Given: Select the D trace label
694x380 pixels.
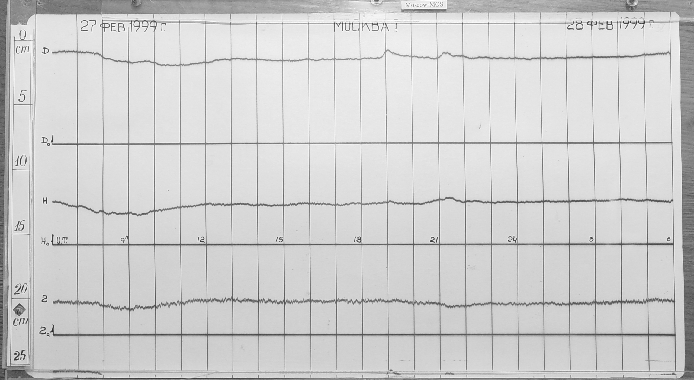Looking at the screenshot, I should tap(45, 51).
